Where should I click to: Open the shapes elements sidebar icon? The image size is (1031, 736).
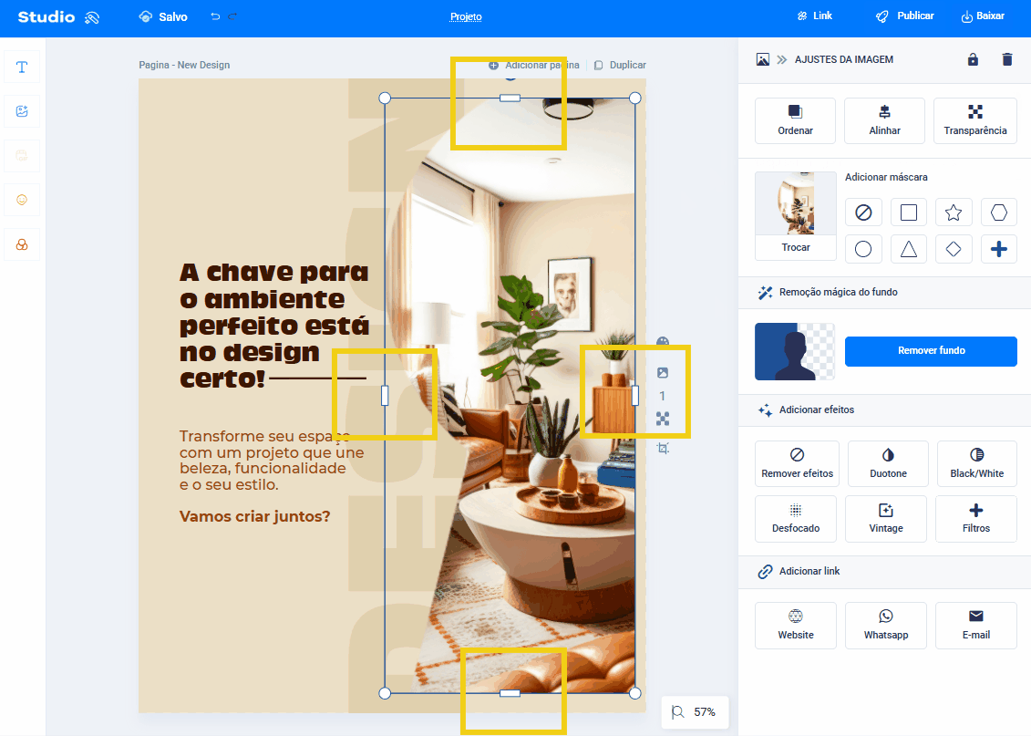coord(22,244)
